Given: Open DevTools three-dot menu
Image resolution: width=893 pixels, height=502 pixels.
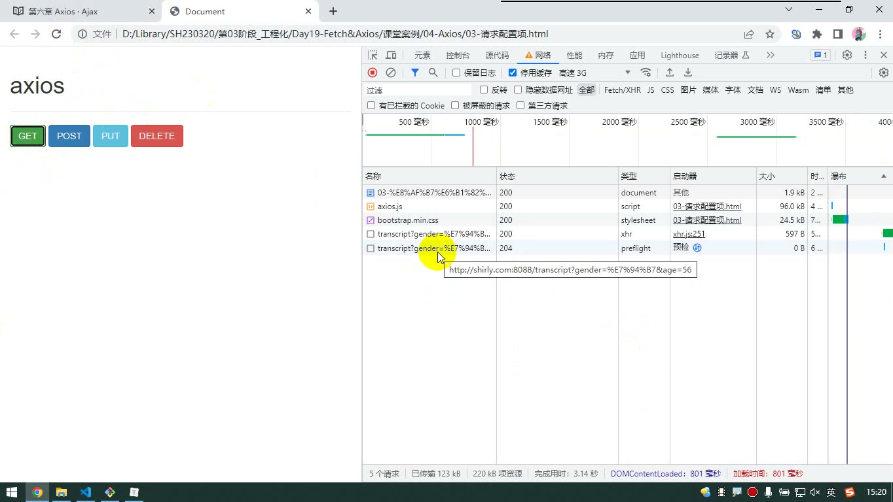Looking at the screenshot, I should [x=866, y=56].
